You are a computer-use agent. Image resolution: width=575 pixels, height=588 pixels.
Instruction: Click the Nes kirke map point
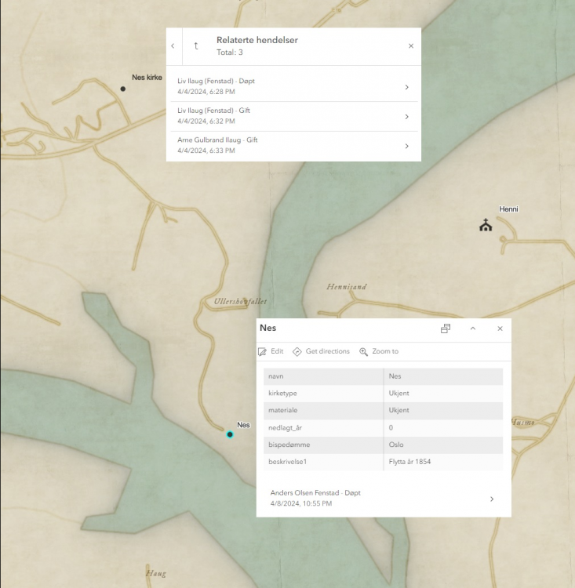pos(122,89)
